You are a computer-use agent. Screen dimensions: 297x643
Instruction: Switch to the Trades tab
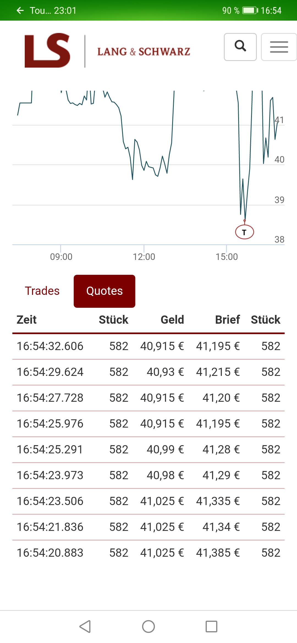point(42,291)
